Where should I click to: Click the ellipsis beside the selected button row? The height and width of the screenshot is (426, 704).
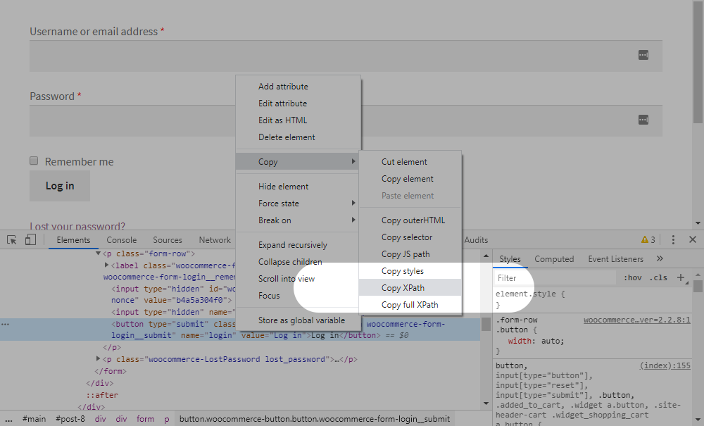pos(5,324)
